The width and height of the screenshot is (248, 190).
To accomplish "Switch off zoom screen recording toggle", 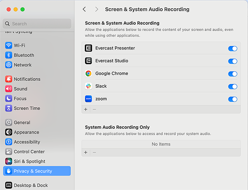I will point(233,99).
